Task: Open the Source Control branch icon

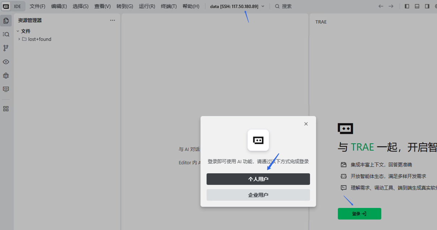Action: click(6, 48)
